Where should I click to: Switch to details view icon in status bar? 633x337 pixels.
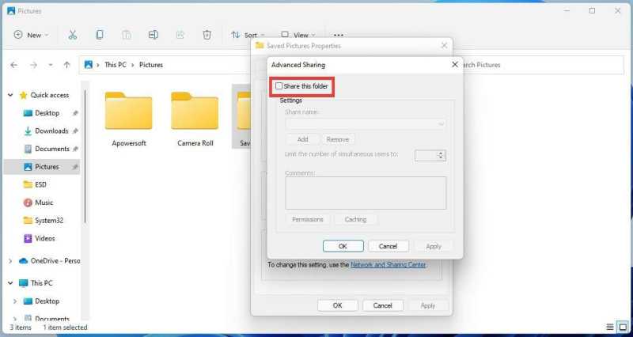pyautogui.click(x=610, y=327)
